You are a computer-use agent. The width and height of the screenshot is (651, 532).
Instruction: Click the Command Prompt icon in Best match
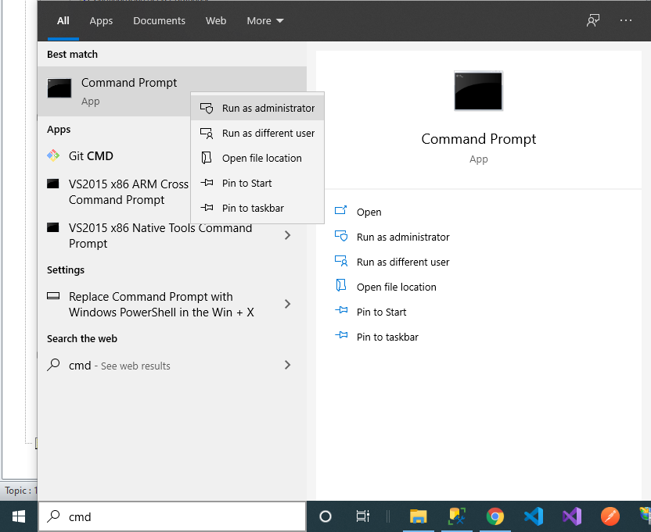coord(59,88)
